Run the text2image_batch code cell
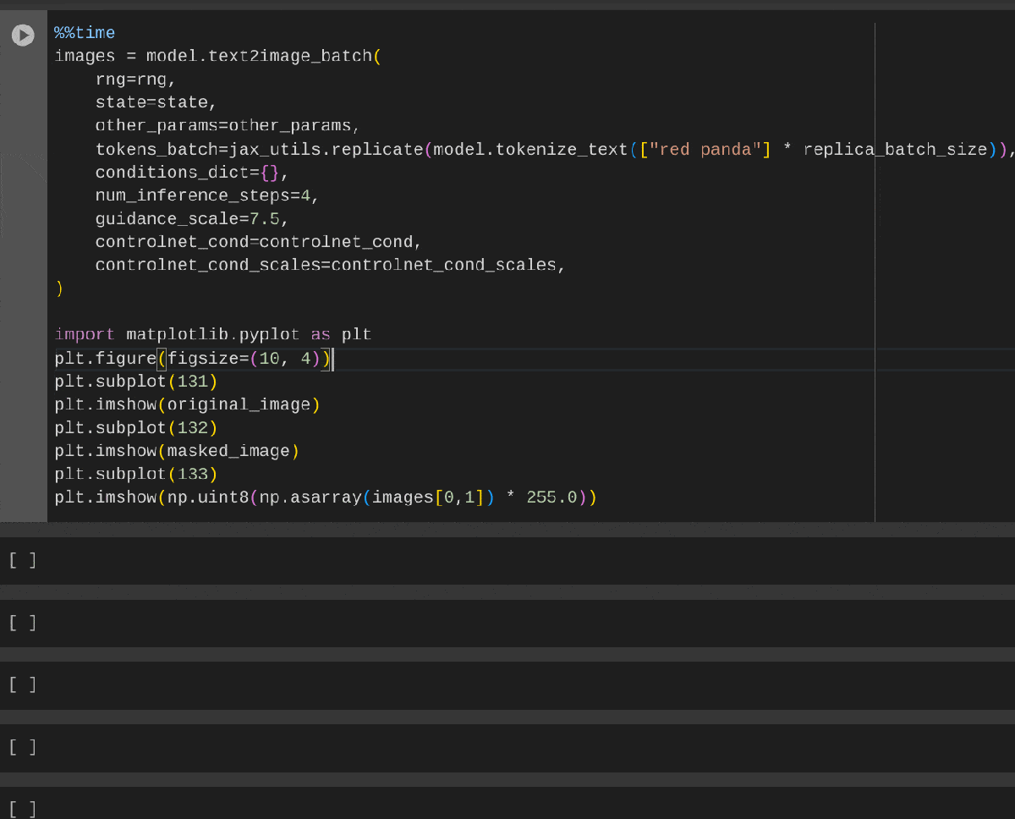Screen dimensions: 1015x819 click(x=23, y=35)
